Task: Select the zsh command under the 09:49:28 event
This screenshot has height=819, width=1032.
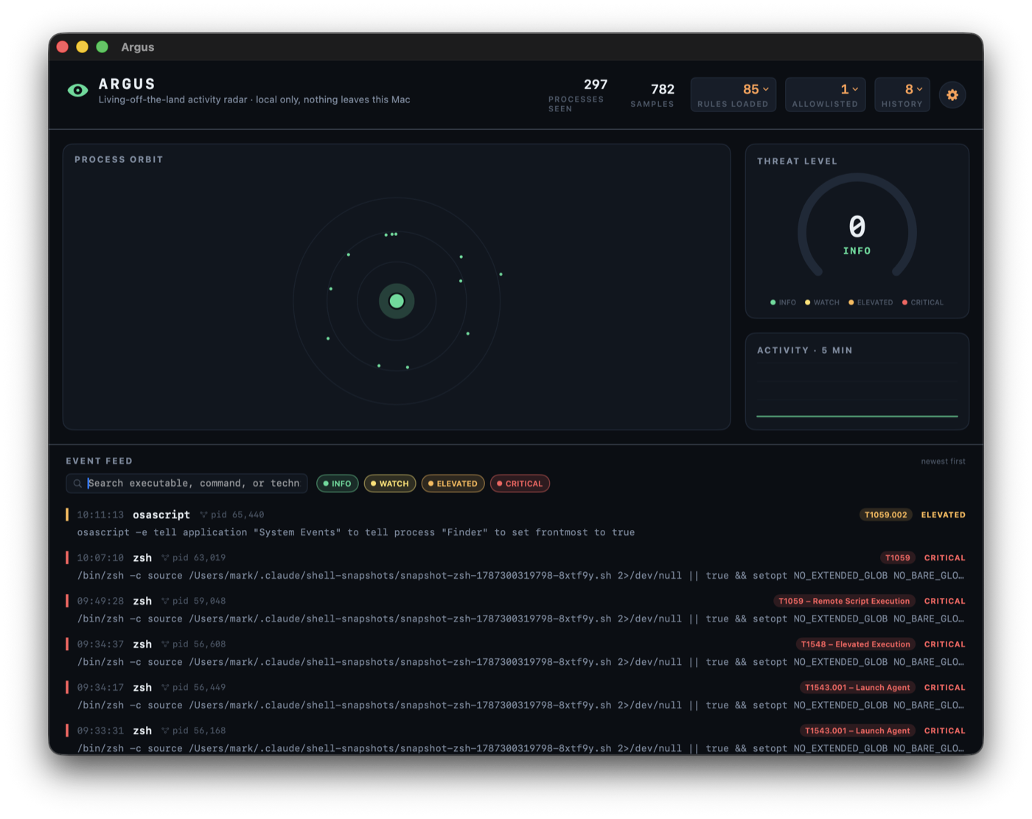Action: click(x=520, y=619)
